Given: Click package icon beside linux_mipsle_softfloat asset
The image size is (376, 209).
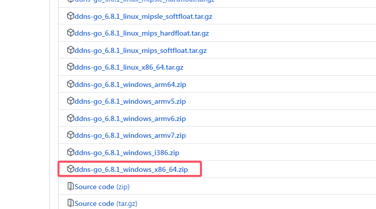Looking at the screenshot, I should tap(71, 16).
